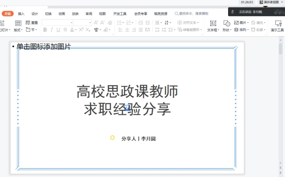Click the clear formatting eraser icon
The image size is (285, 177).
point(110,23)
